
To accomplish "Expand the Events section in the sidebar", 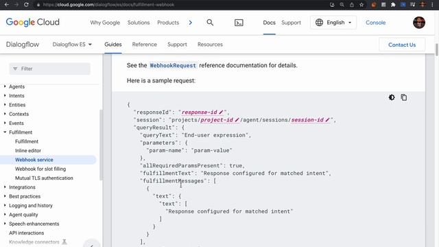I will pos(5,123).
